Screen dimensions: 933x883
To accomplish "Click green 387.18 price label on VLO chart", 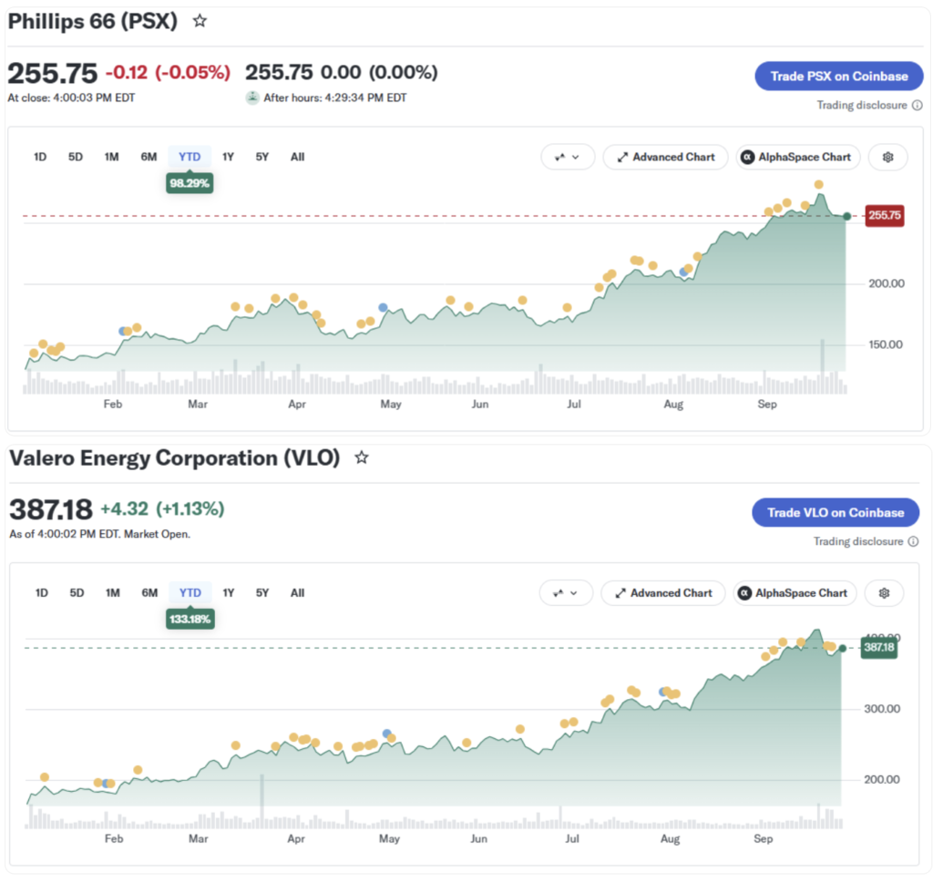I will click(879, 647).
